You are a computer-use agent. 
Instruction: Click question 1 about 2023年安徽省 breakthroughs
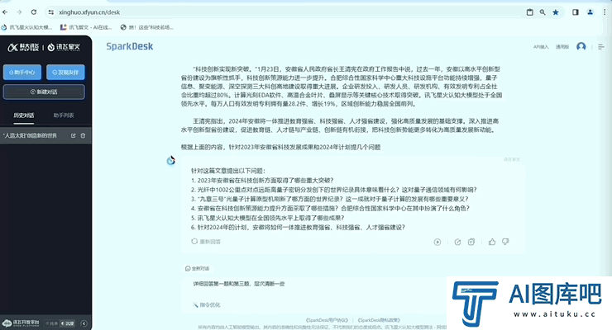coord(262,181)
